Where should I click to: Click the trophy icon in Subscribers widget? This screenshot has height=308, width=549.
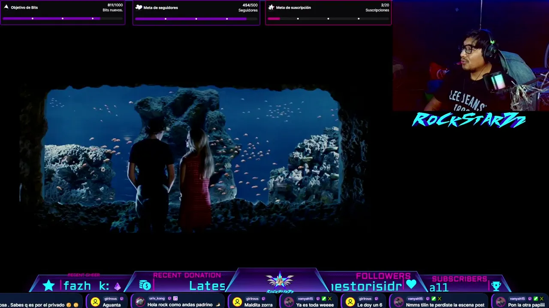pos(496,286)
